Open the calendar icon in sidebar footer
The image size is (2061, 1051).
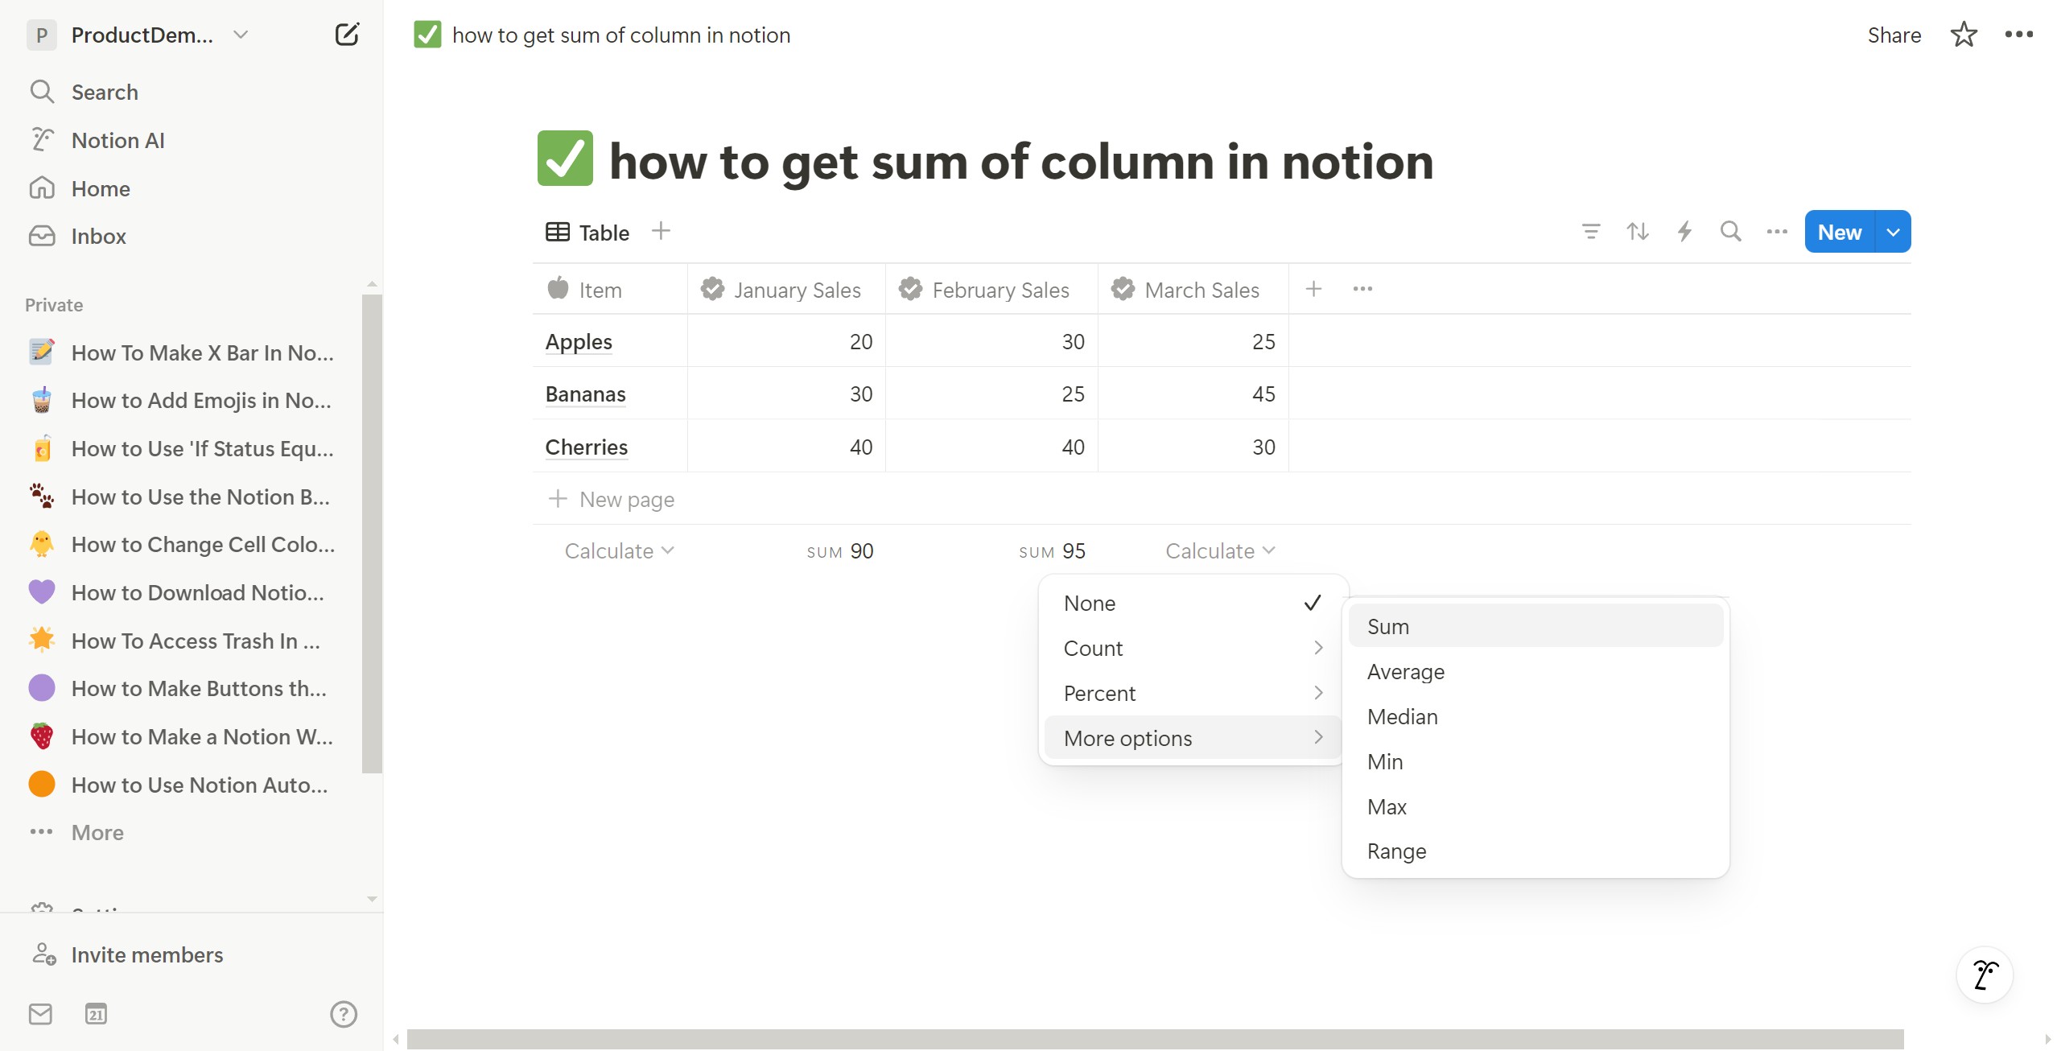[96, 1014]
